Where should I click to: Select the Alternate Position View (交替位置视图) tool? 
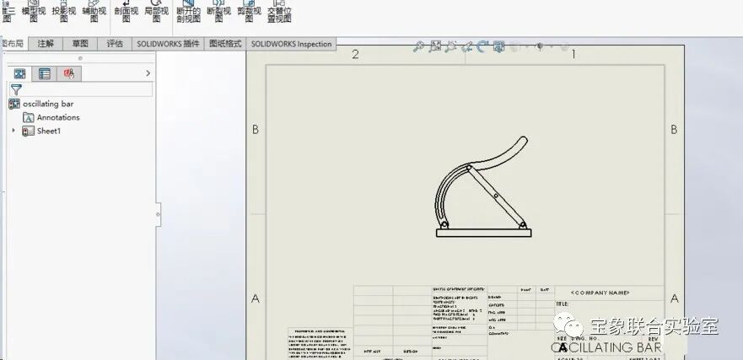tap(279, 11)
